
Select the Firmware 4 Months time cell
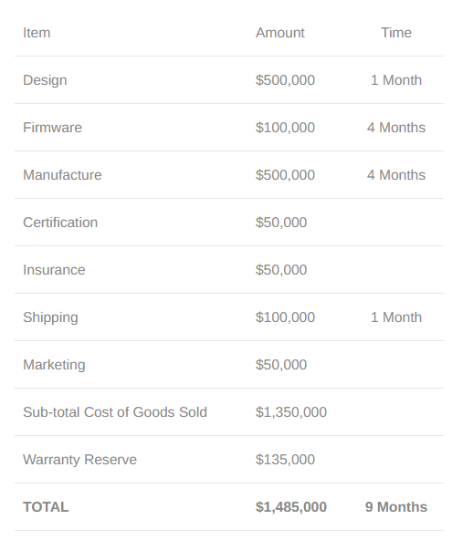(396, 128)
